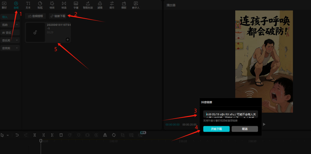Click the 链接下载 link download button
Image resolution: width=311 pixels, height=154 pixels.
click(58, 16)
